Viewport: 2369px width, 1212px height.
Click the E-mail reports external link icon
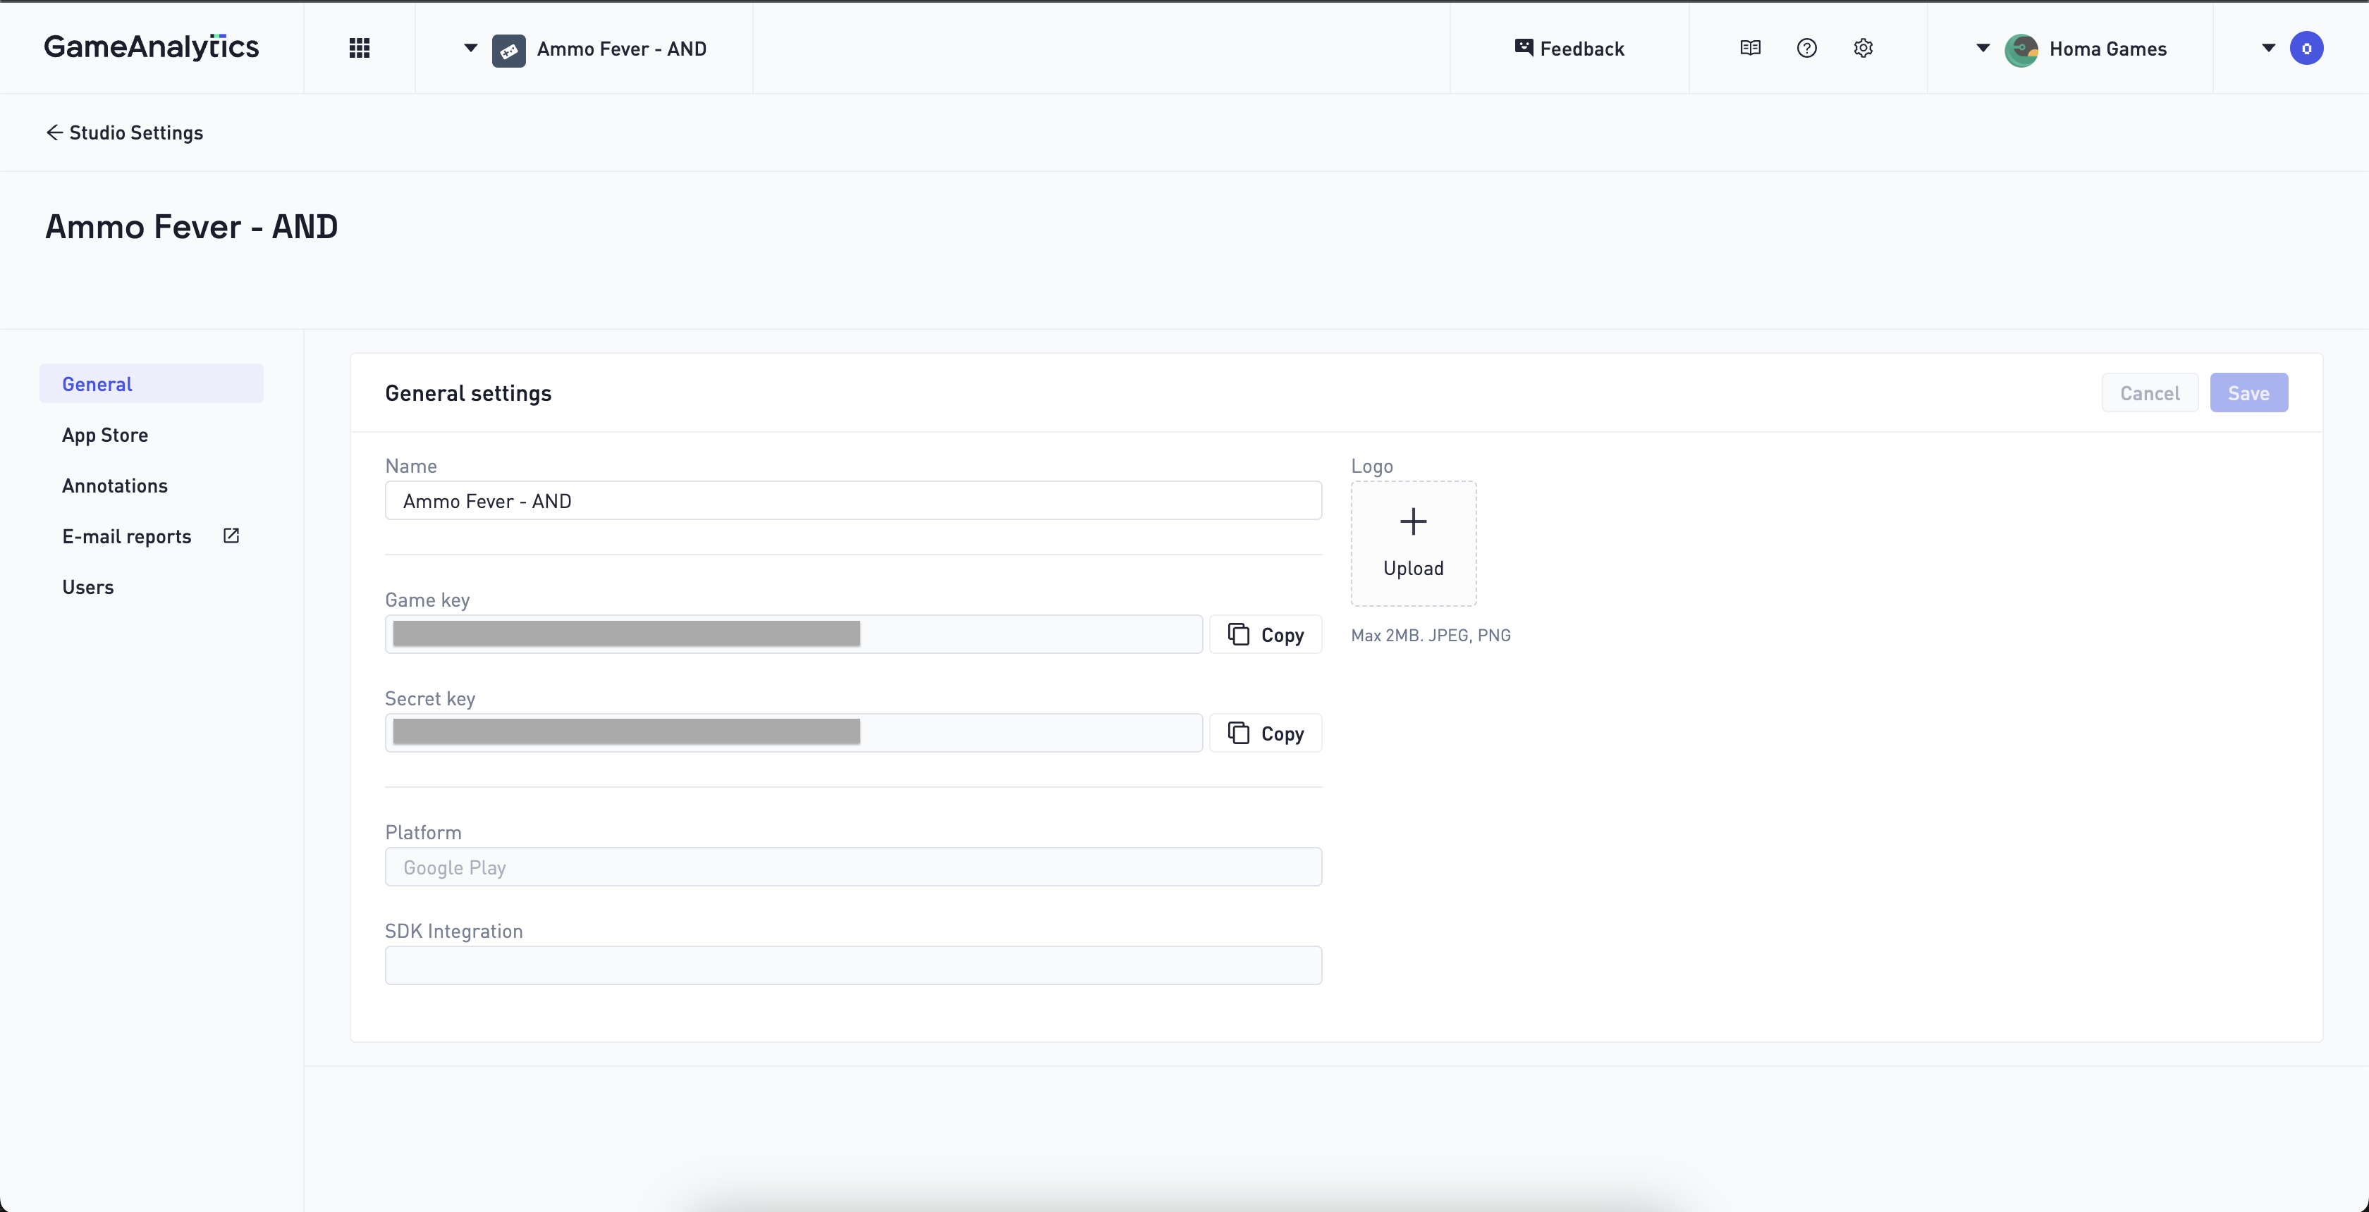click(x=232, y=536)
